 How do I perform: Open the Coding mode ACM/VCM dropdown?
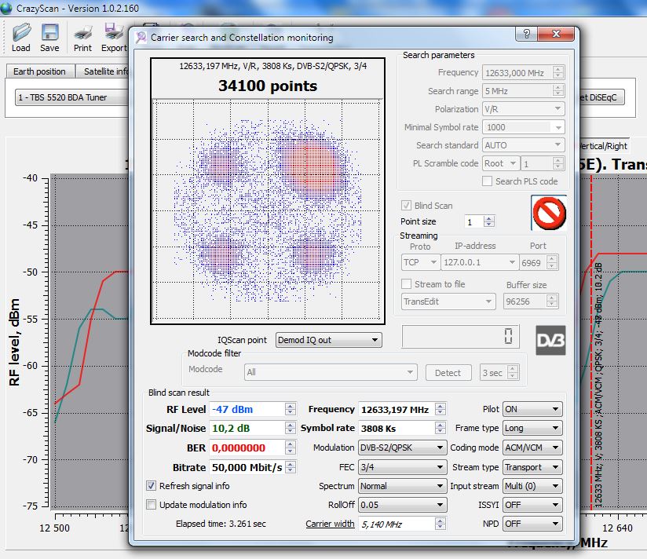coord(532,448)
